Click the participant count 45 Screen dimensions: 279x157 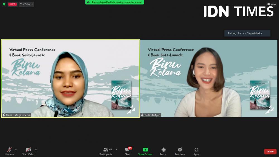pyautogui.click(x=110, y=149)
